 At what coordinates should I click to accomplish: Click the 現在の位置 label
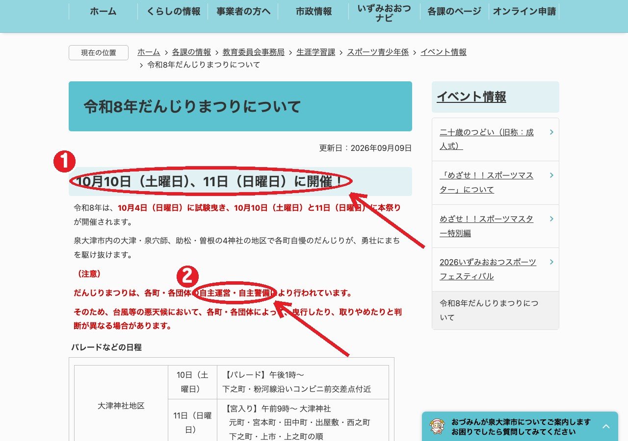click(99, 53)
